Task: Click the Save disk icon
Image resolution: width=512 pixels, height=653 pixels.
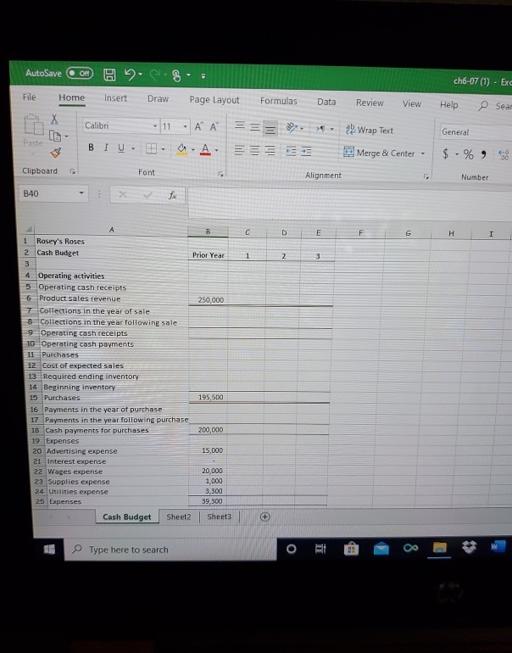Action: 109,75
